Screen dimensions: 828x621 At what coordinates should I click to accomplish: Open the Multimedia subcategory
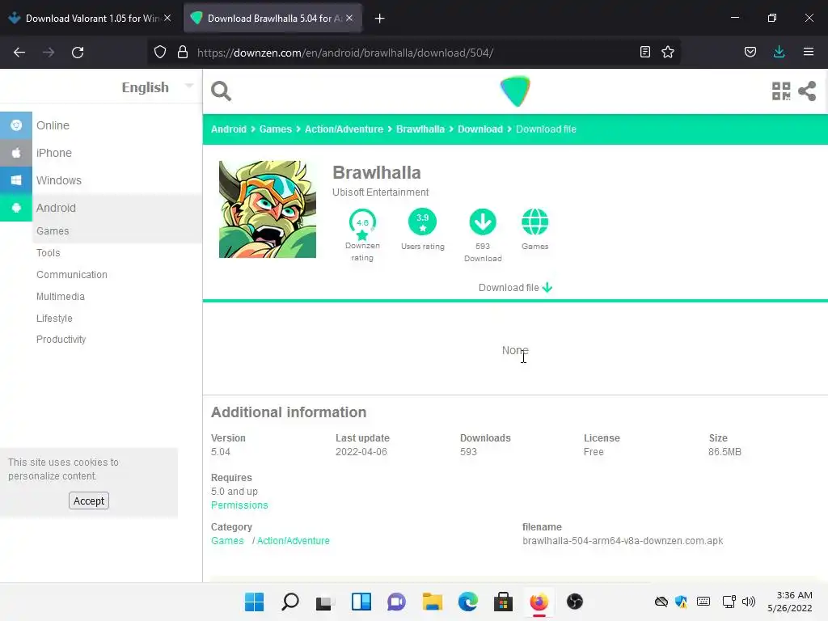pos(60,296)
